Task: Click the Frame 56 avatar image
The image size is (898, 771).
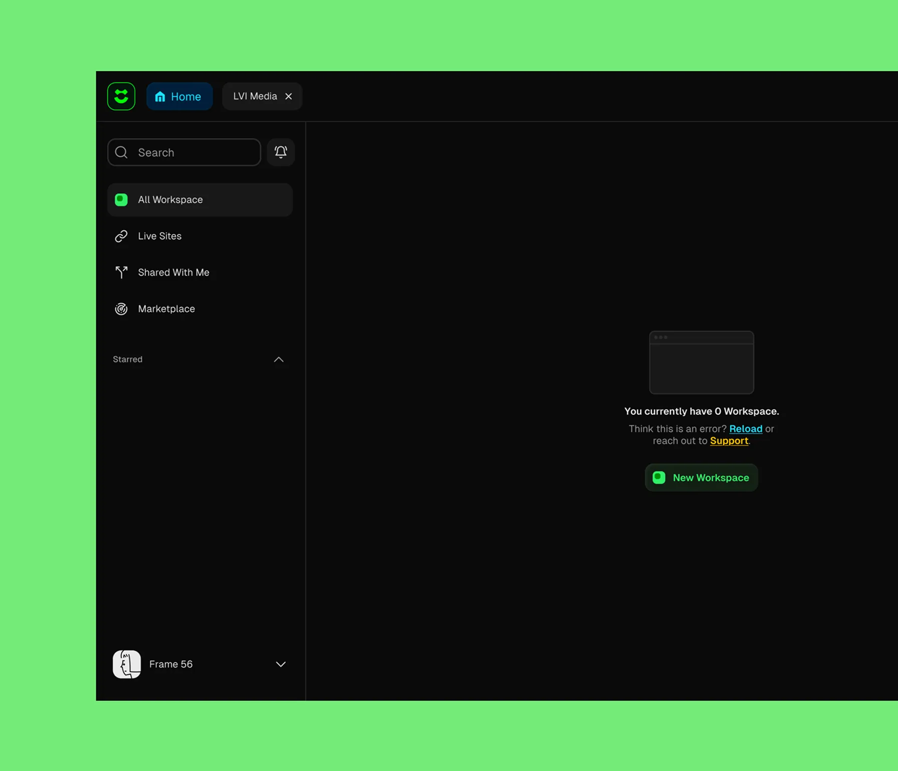Action: pos(127,664)
